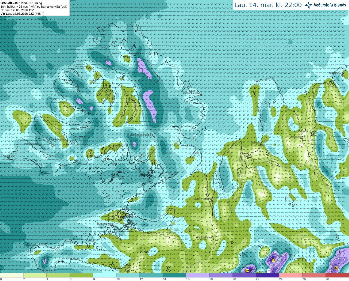Click the Stykkishólmur station label
This screenshot has width=349, height=281.
tap(104, 224)
